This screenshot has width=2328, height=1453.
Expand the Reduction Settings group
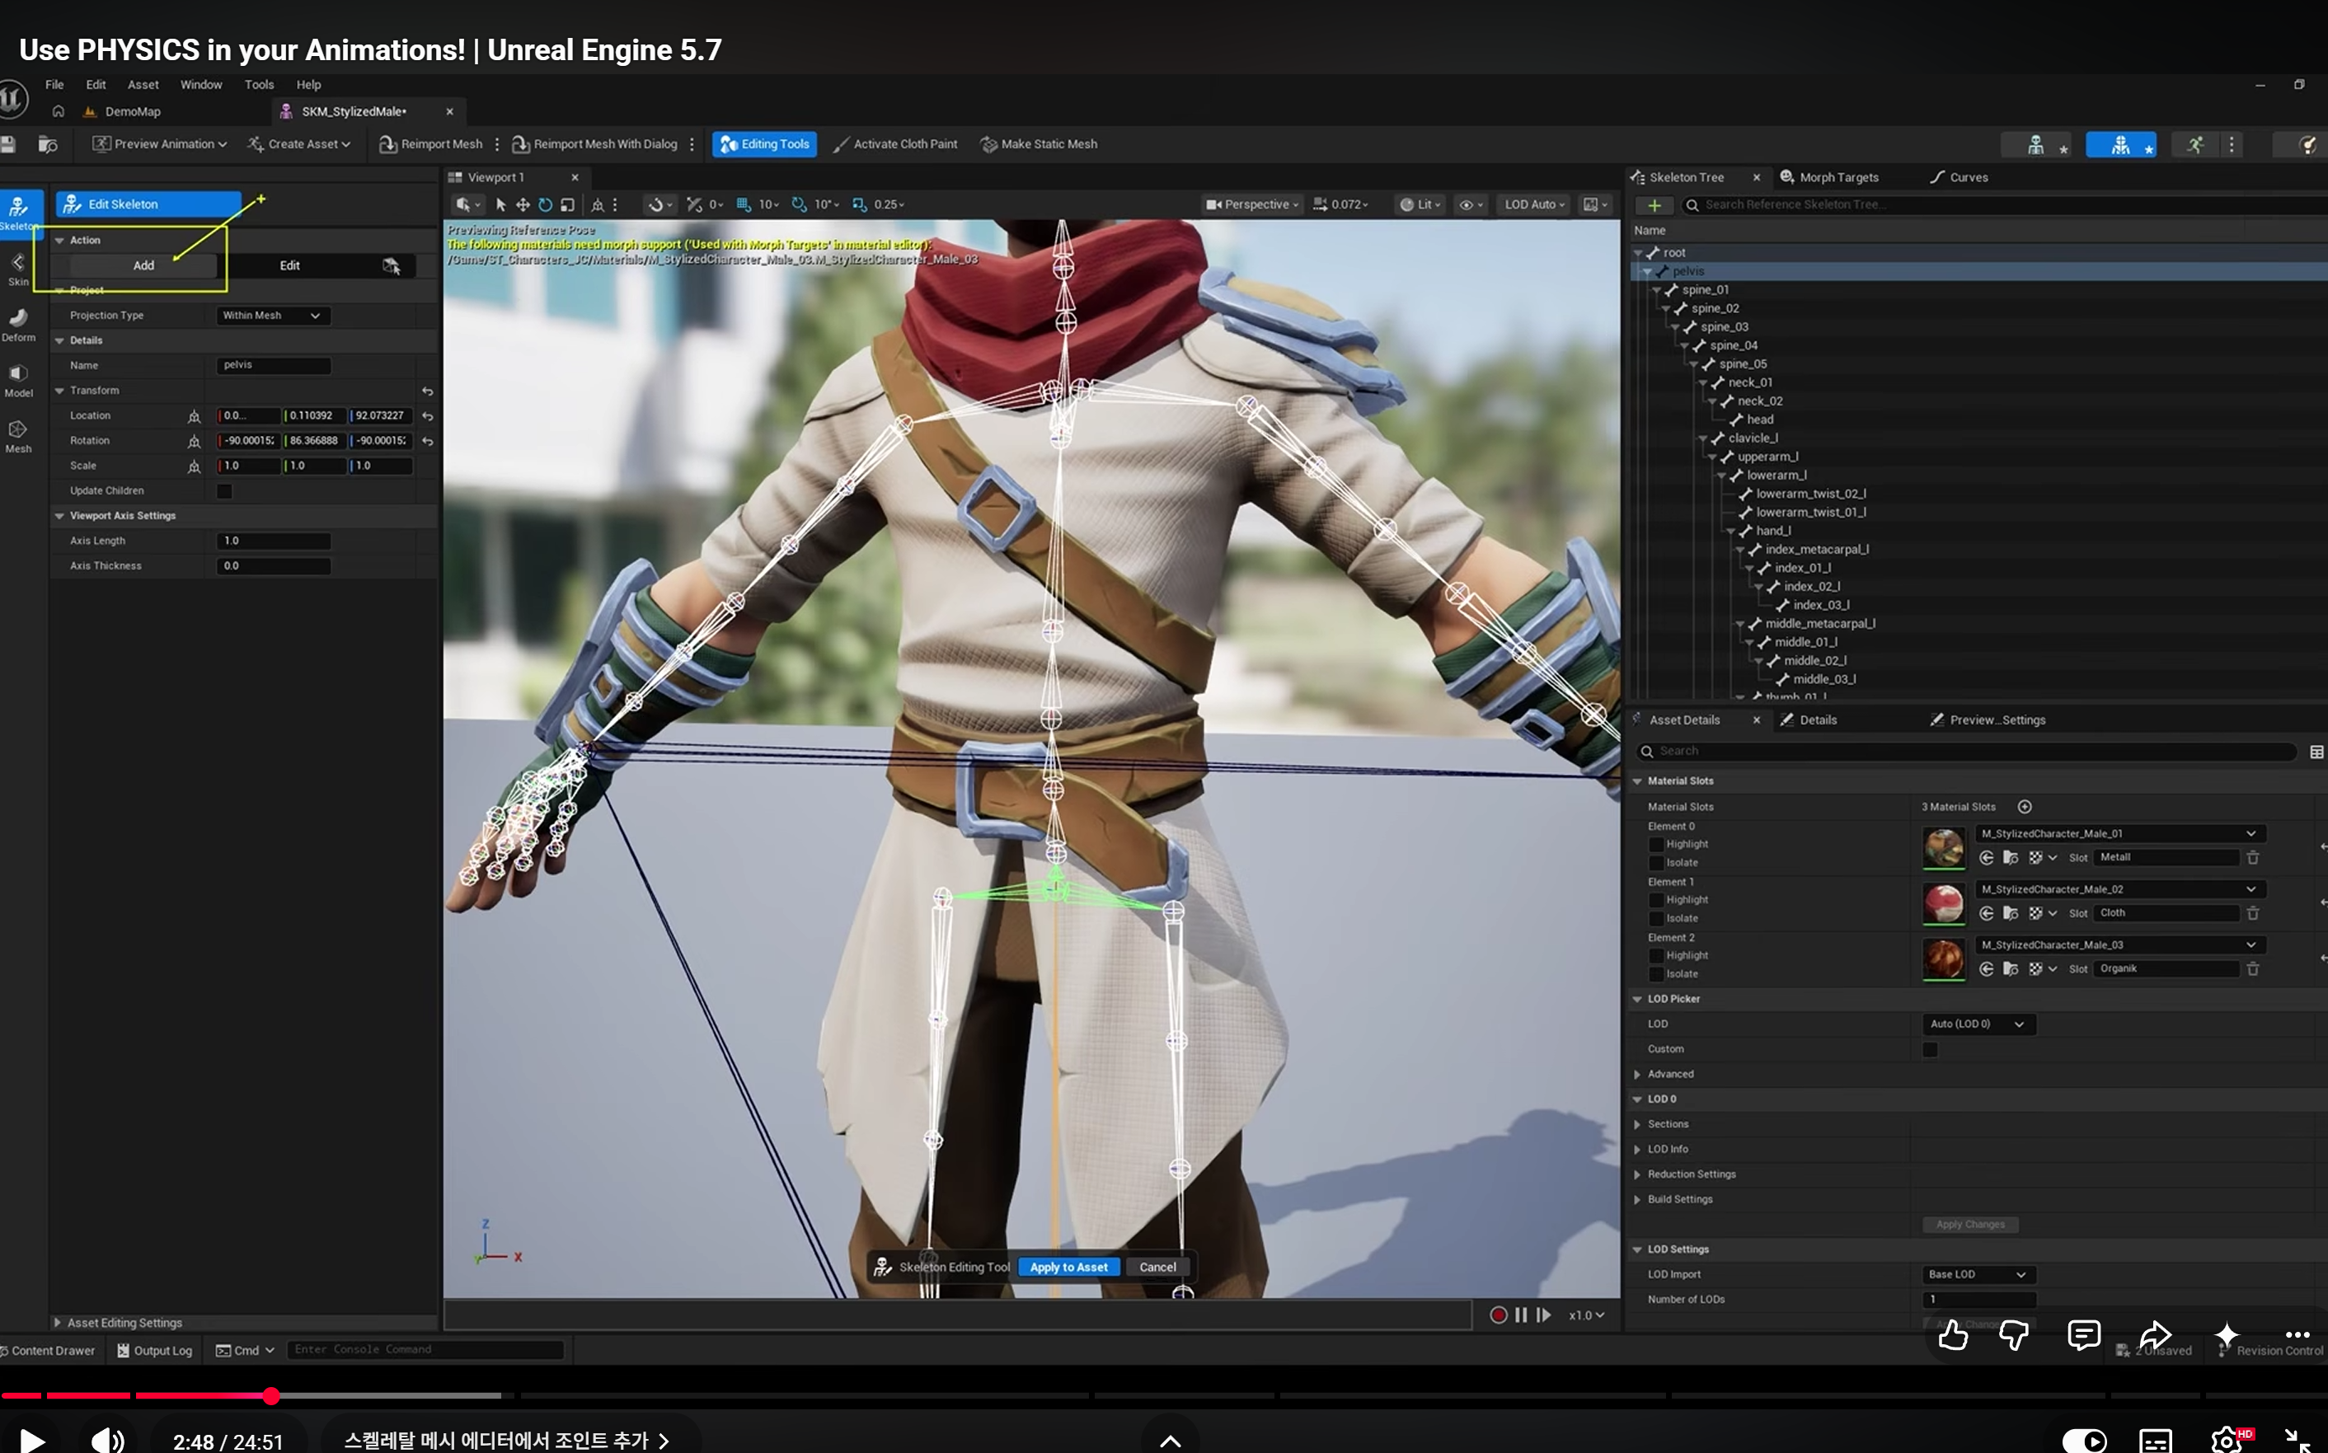tap(1637, 1174)
